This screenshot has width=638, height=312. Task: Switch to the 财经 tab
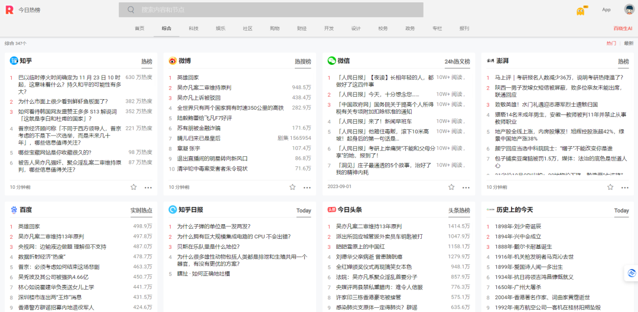[302, 28]
